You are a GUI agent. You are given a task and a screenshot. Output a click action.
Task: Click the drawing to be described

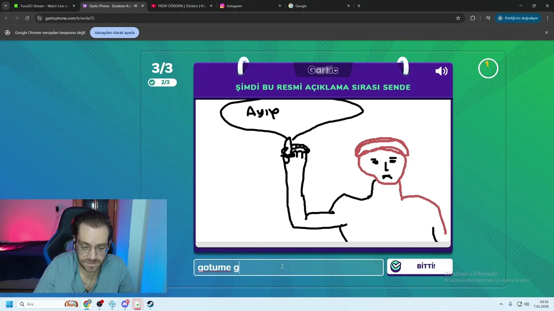click(x=323, y=171)
